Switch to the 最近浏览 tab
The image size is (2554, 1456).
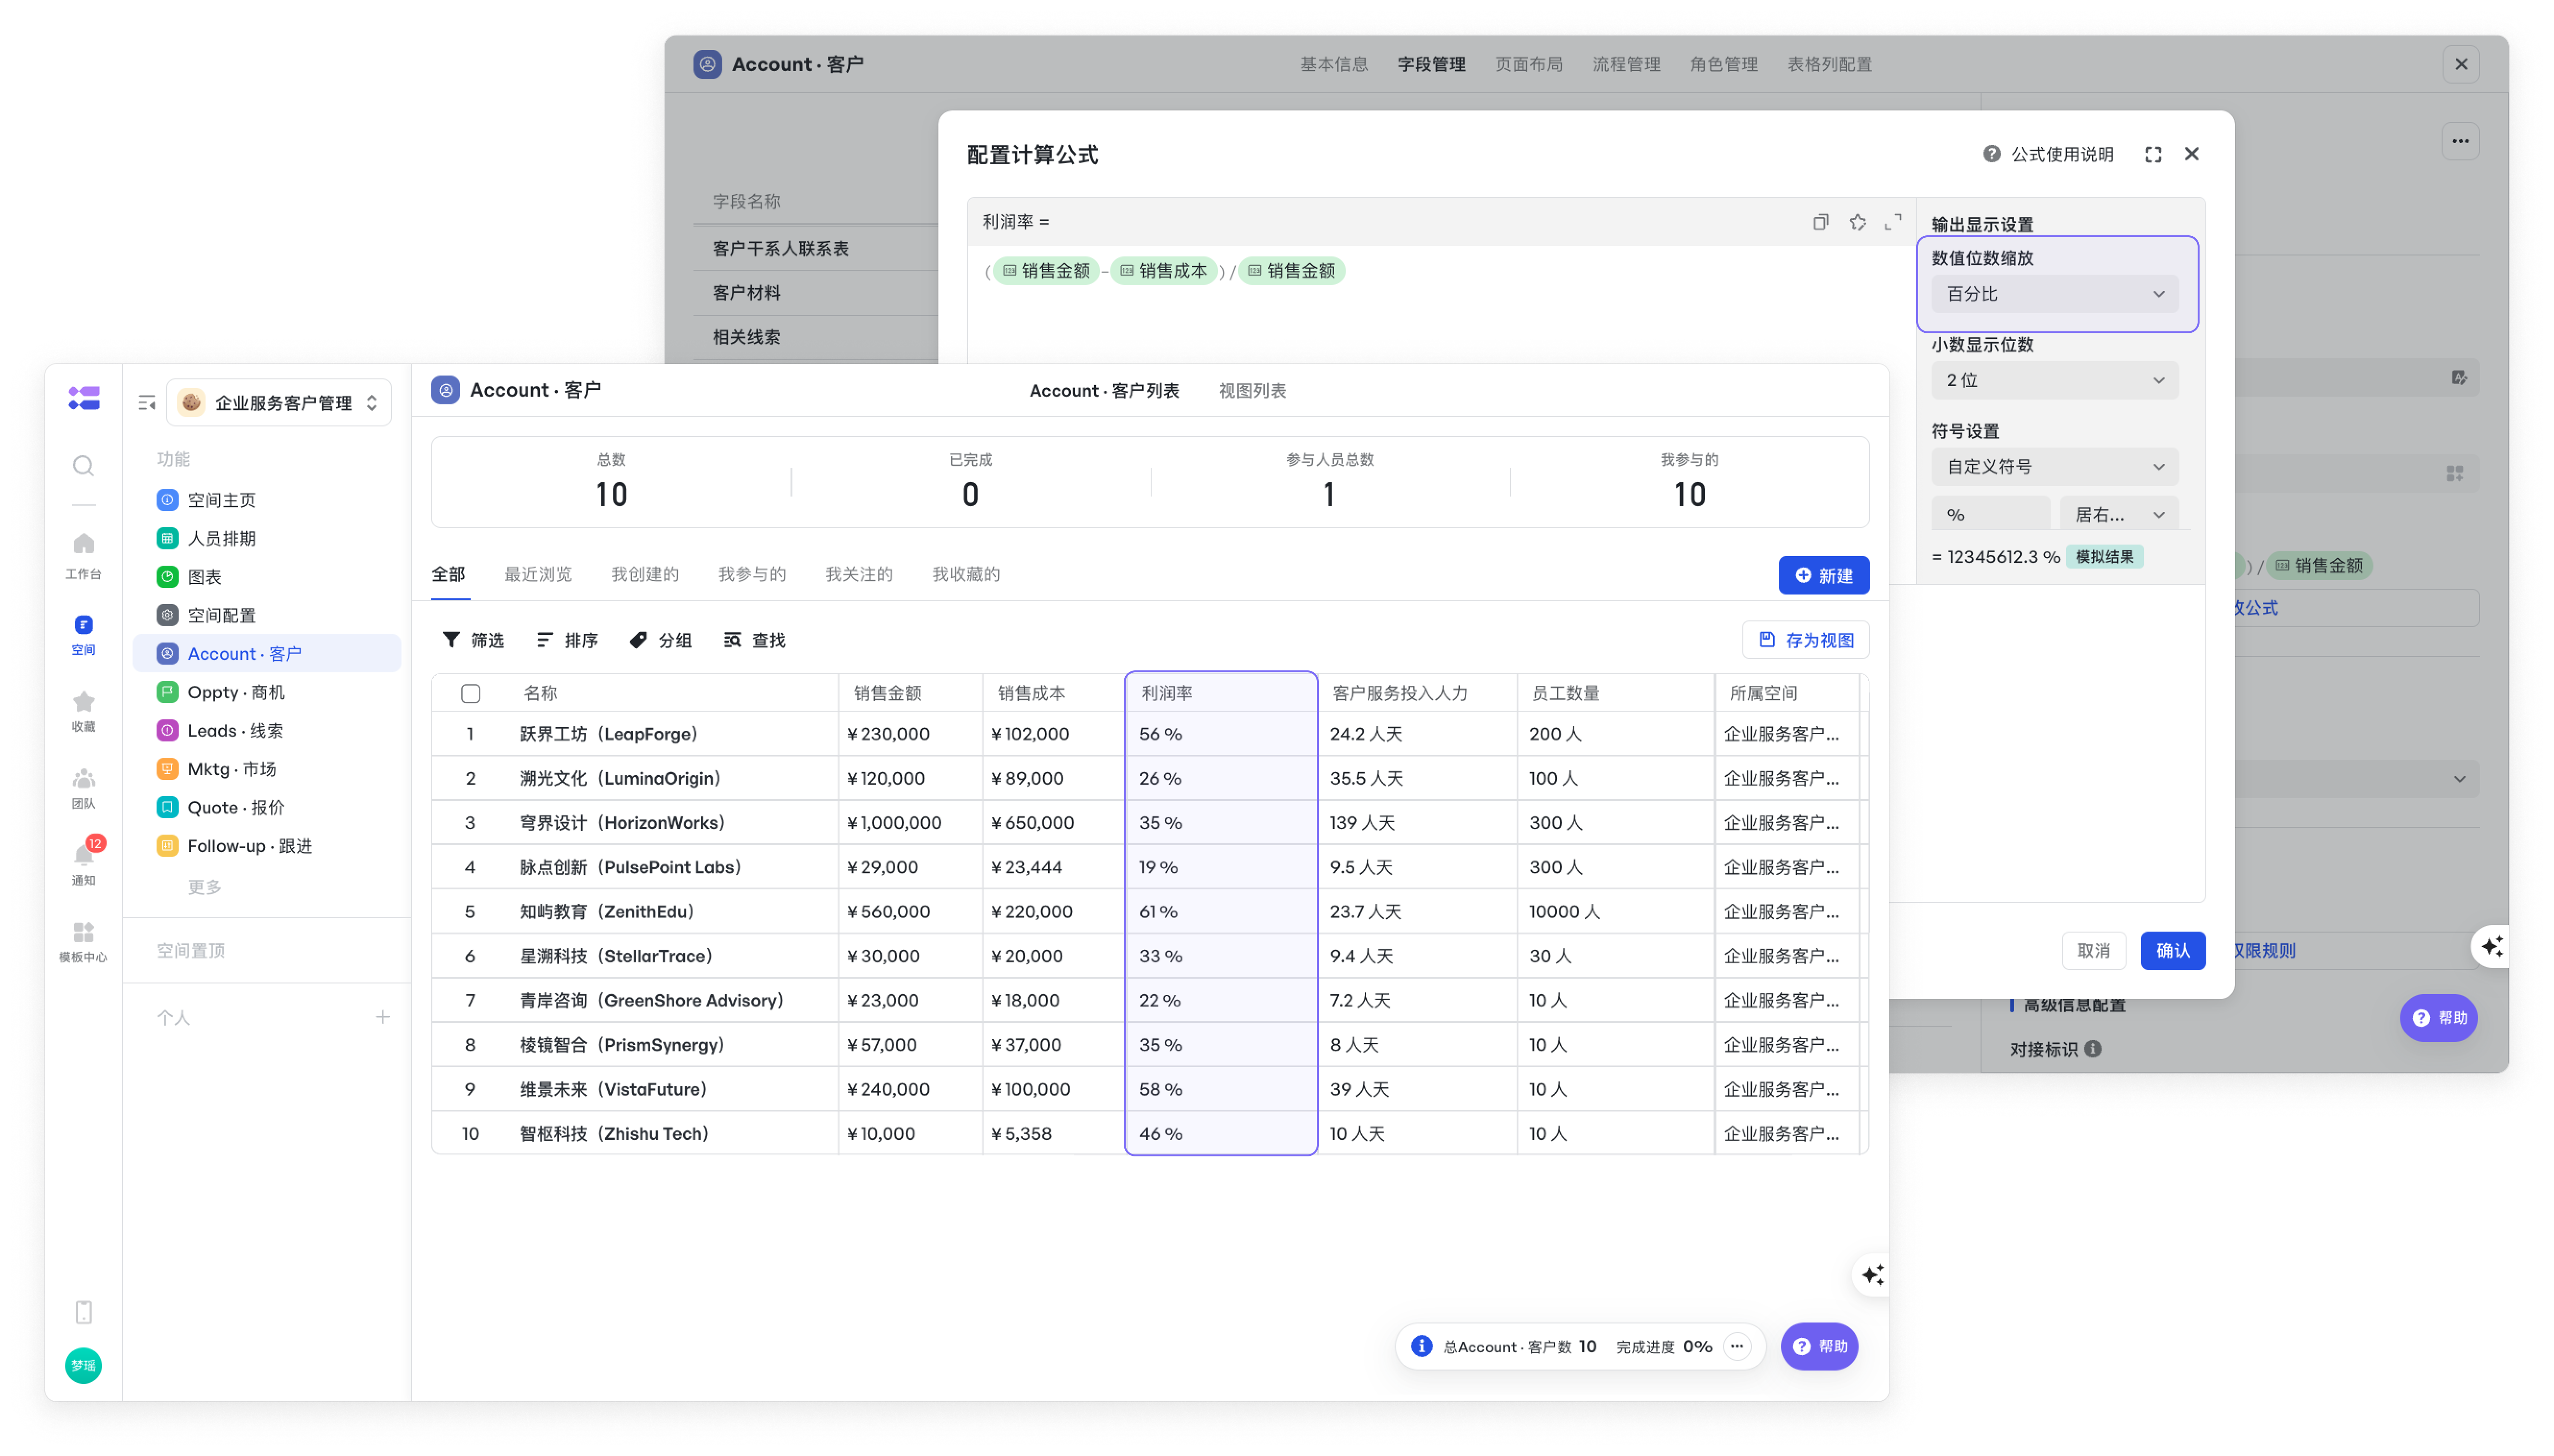click(538, 574)
